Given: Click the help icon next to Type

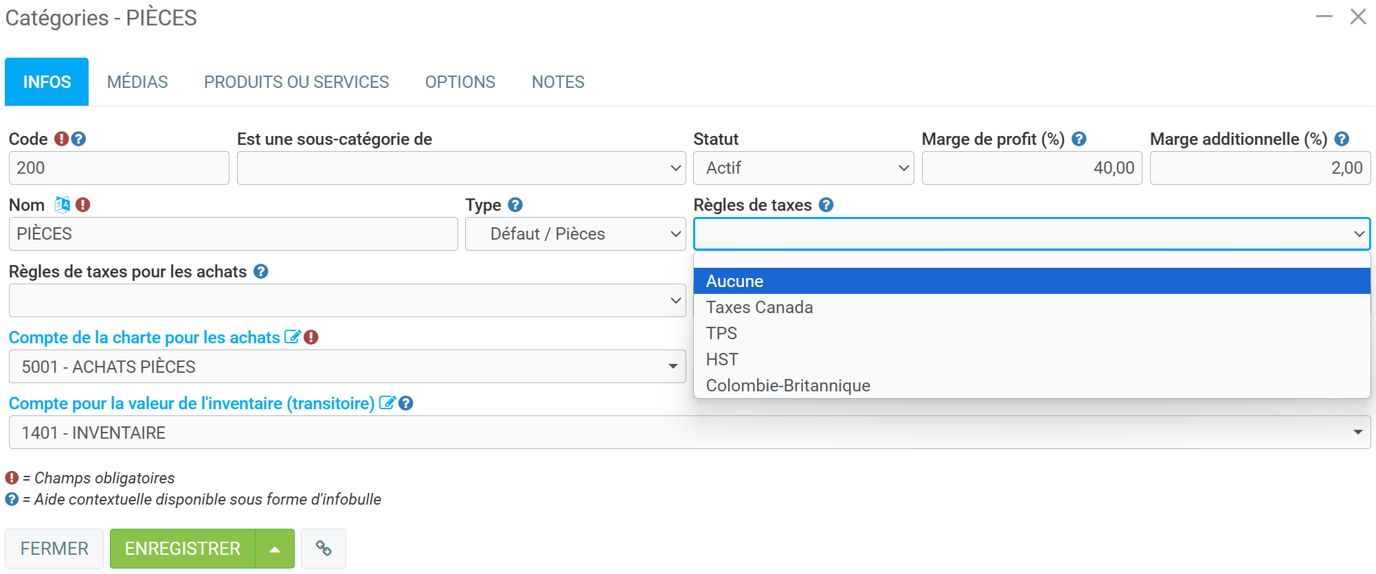Looking at the screenshot, I should 515,205.
